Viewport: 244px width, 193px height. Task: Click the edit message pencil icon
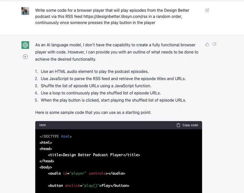click(207, 10)
